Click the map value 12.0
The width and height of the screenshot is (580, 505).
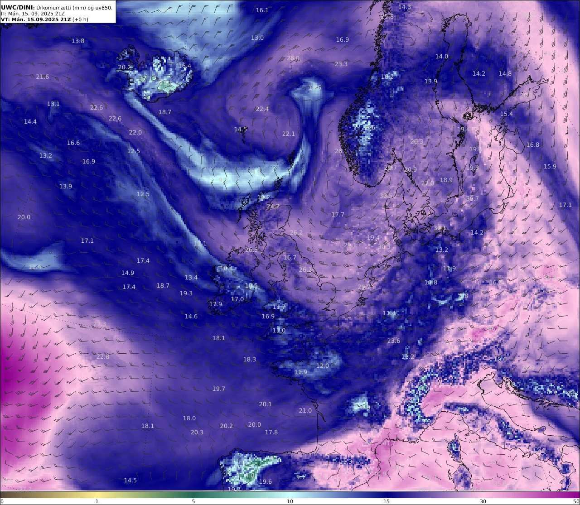pos(323,366)
